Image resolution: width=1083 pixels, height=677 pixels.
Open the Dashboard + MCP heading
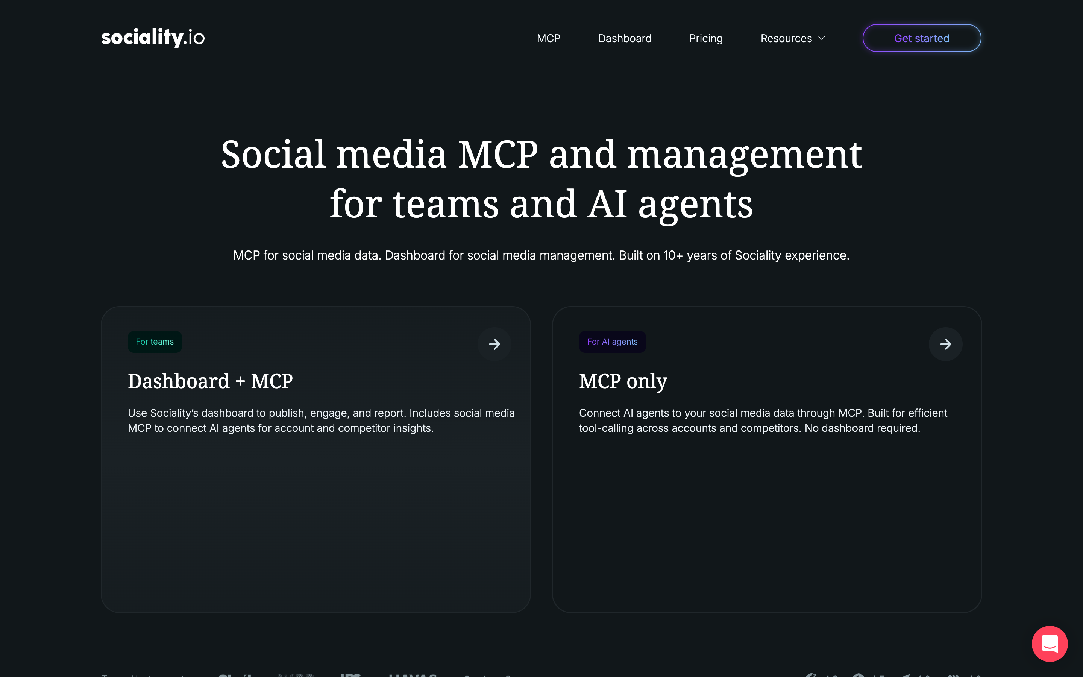pyautogui.click(x=210, y=381)
